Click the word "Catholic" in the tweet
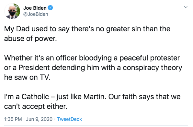The width and height of the screenshot is (193, 127). (35, 97)
